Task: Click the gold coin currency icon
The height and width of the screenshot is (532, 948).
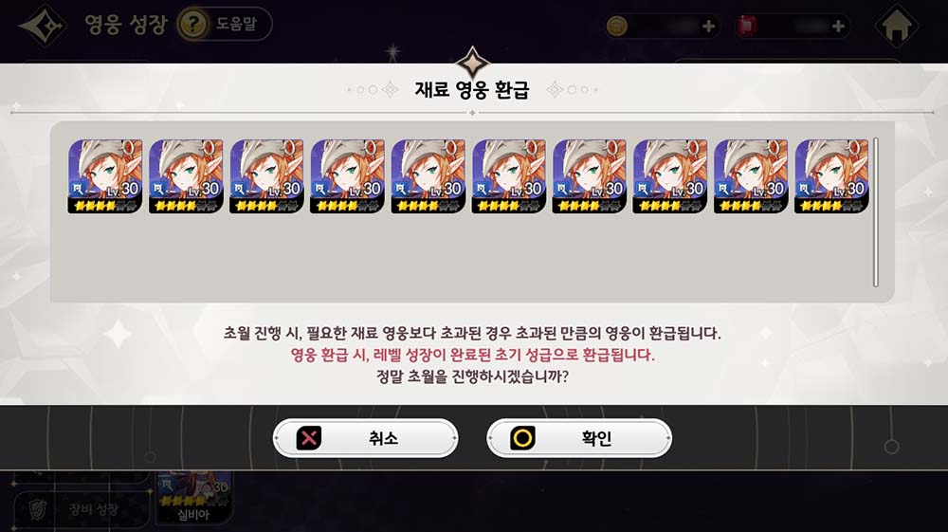Action: coord(617,26)
